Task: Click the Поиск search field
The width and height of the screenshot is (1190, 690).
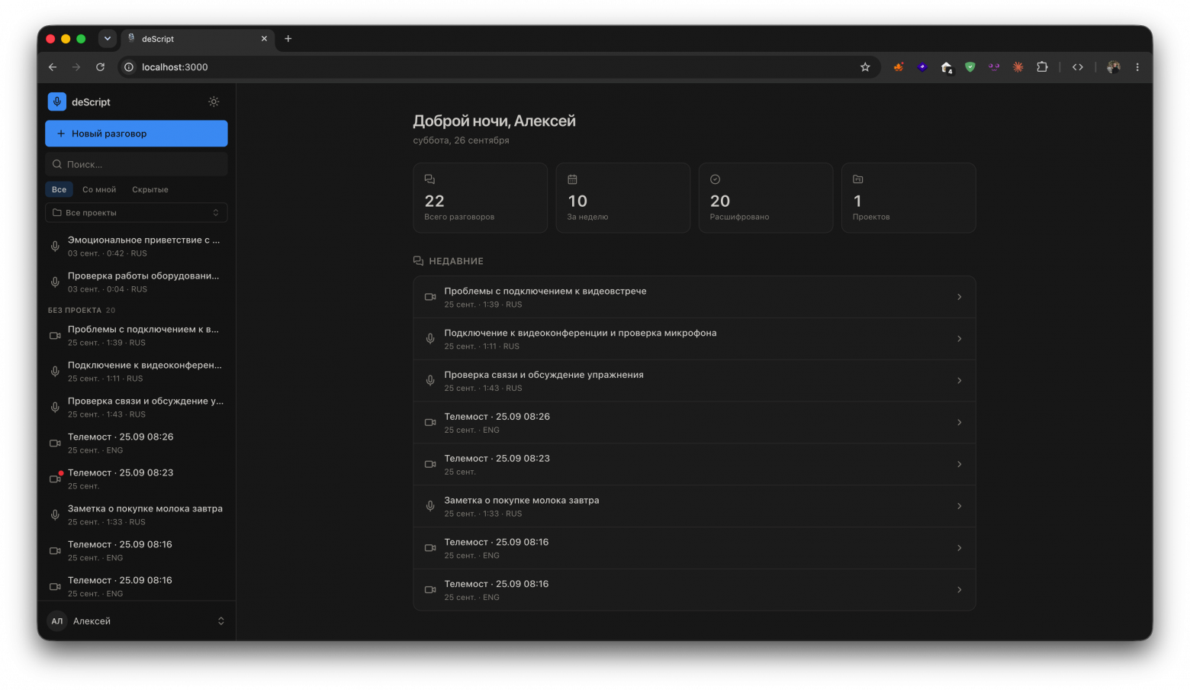Action: point(137,164)
